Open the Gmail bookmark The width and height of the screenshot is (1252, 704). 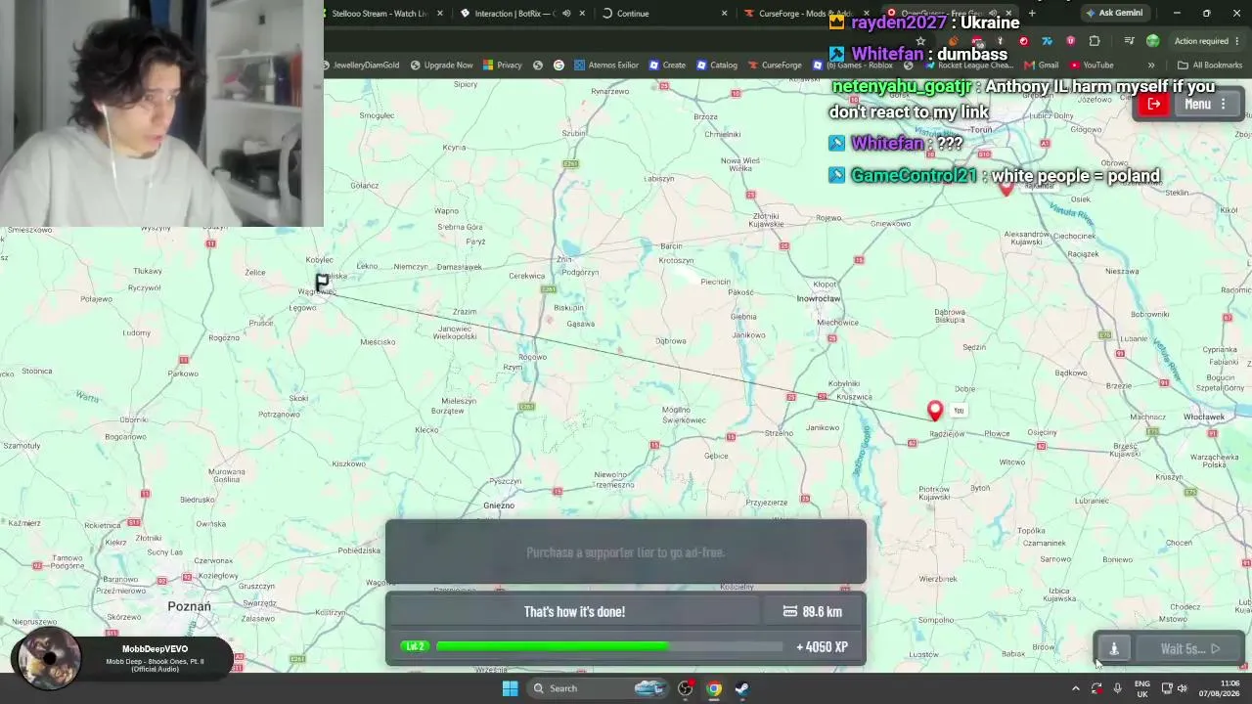[x=1042, y=66]
